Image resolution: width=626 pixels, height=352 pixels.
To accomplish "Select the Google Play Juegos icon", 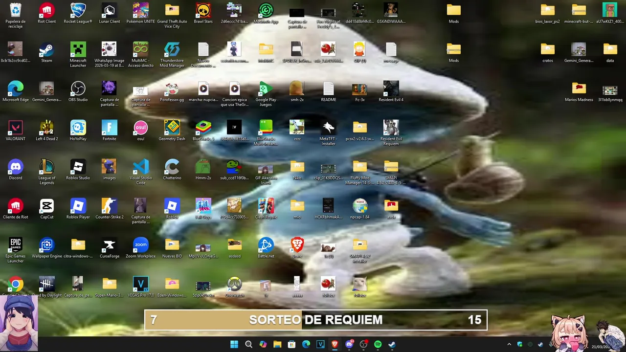I will [266, 93].
